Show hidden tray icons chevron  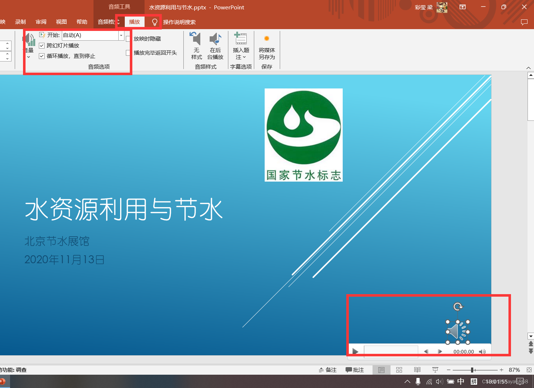407,382
